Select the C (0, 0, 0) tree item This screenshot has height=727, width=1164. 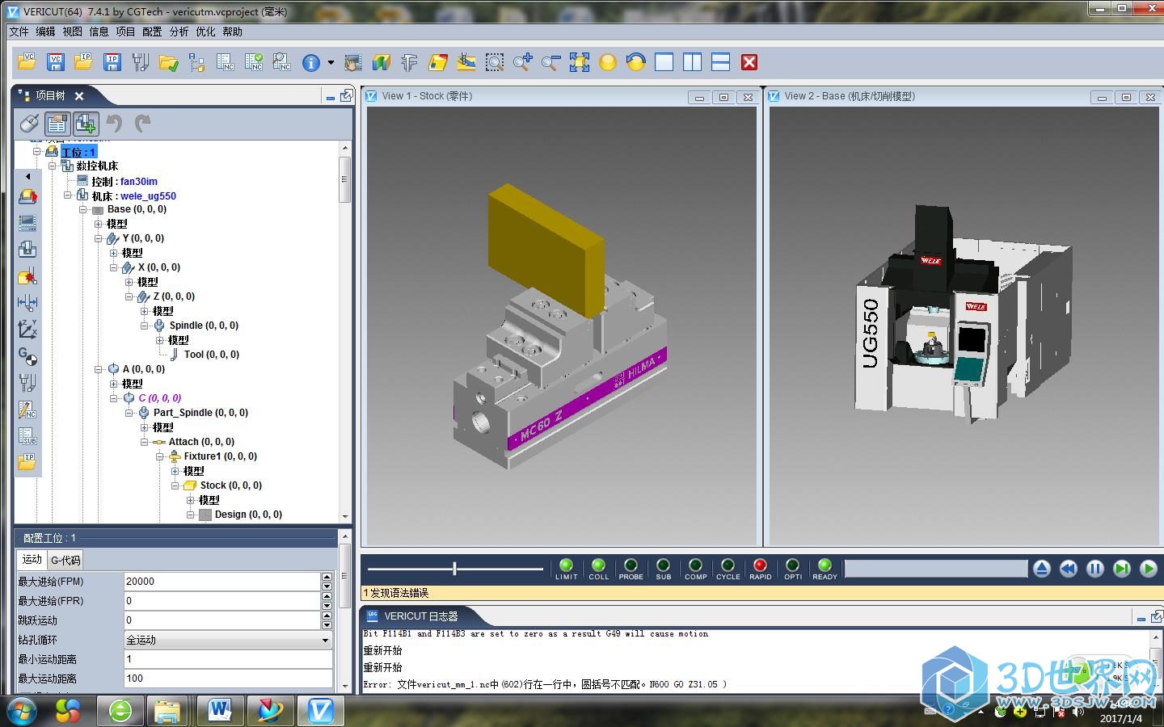point(159,398)
